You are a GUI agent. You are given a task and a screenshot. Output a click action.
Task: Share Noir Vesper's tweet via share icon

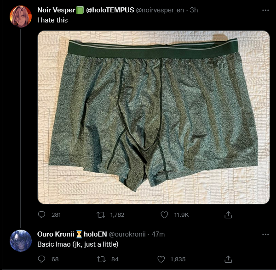228,215
